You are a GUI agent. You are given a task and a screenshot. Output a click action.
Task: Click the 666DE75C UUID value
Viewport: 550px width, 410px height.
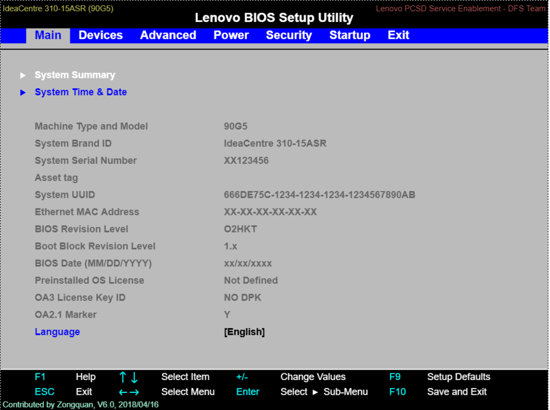tap(320, 195)
